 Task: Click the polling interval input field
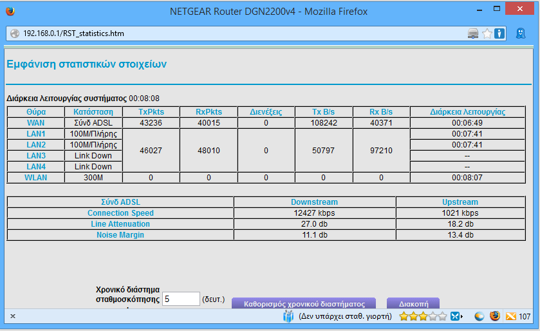[181, 299]
